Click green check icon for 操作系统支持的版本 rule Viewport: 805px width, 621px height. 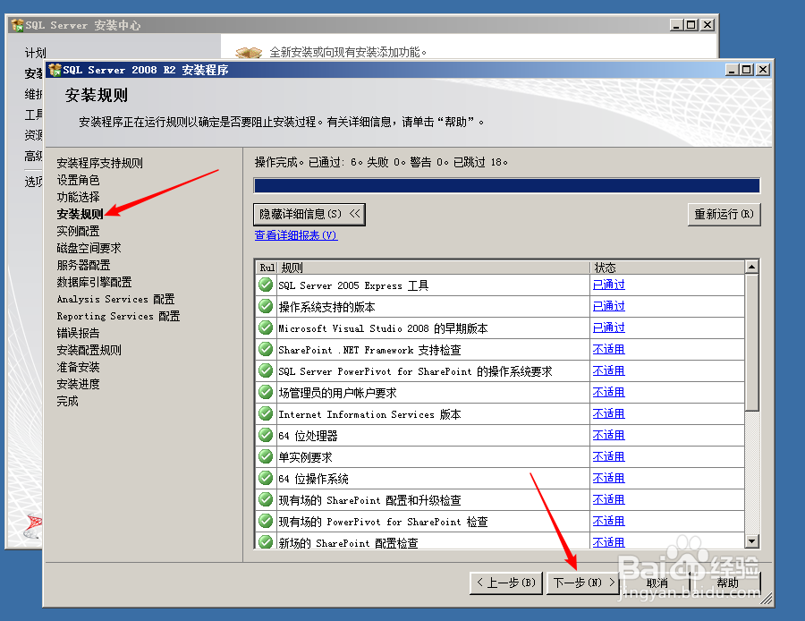266,306
